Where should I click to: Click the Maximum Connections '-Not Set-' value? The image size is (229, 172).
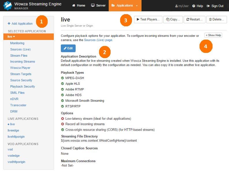coord(67,166)
